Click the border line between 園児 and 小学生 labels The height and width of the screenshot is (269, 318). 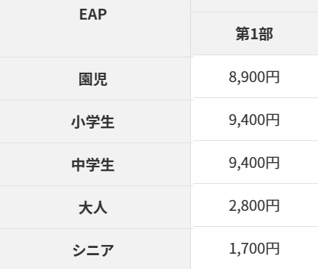pos(95,100)
